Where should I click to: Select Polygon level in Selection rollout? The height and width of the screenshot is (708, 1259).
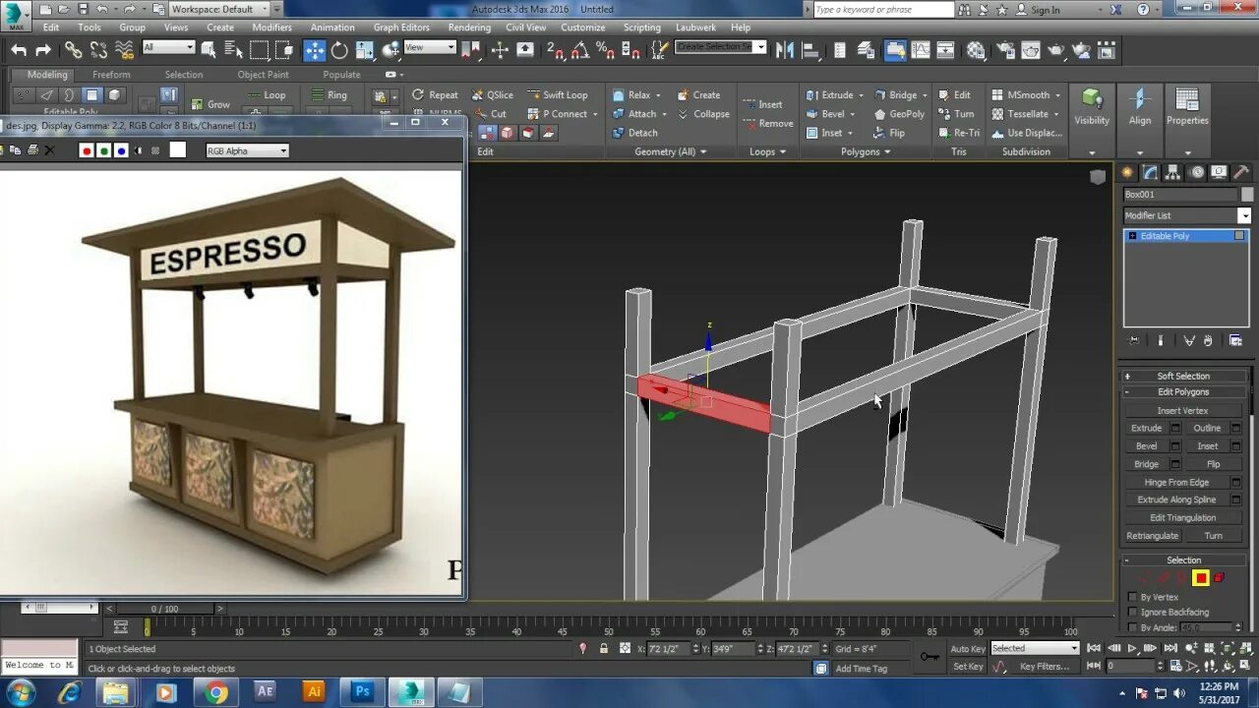[1200, 578]
